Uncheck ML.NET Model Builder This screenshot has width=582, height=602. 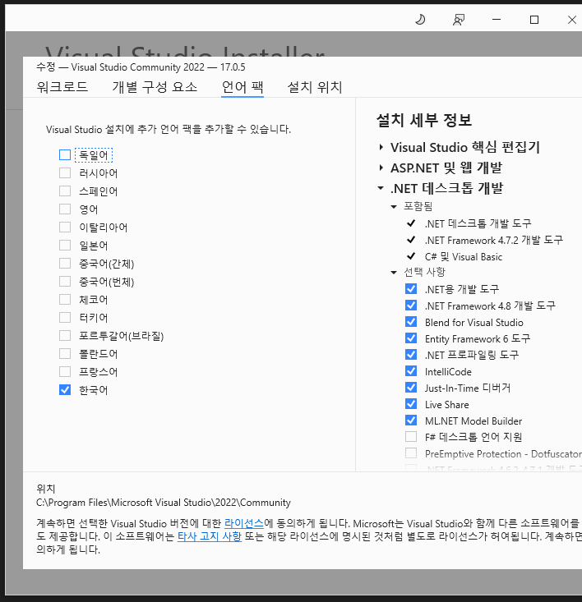[411, 420]
